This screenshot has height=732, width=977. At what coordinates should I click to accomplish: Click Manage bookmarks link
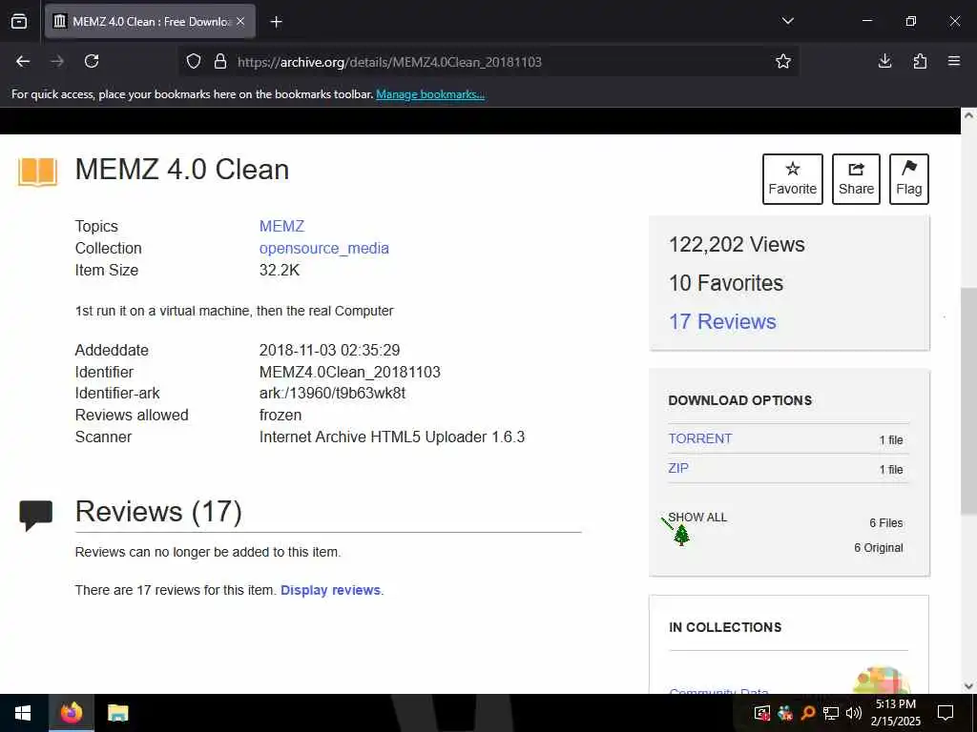(430, 94)
